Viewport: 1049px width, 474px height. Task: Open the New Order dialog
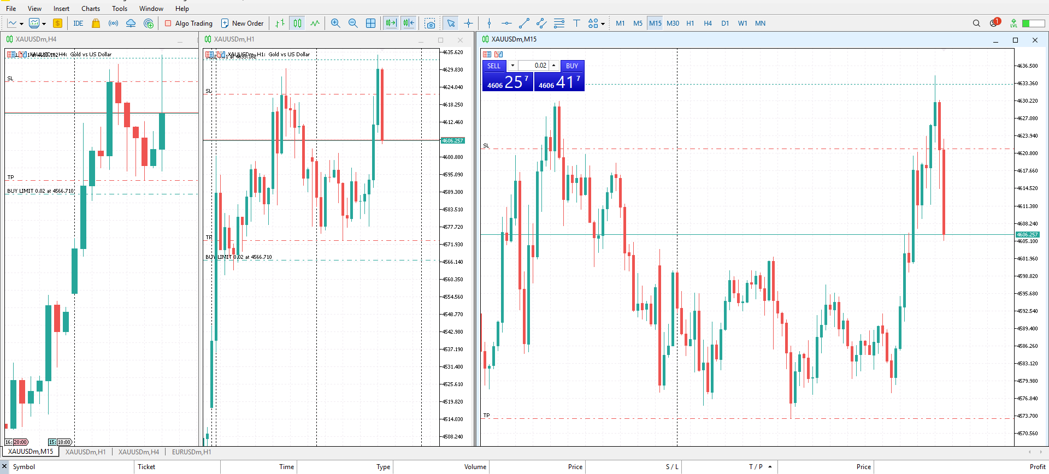242,23
